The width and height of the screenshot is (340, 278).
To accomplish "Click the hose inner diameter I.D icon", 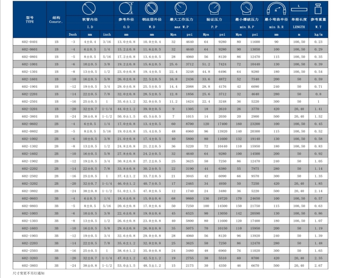I will pos(89,8).
